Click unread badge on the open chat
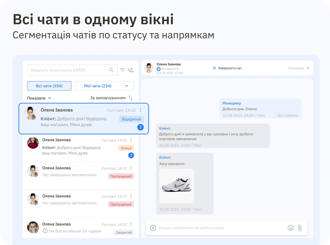 click(140, 127)
